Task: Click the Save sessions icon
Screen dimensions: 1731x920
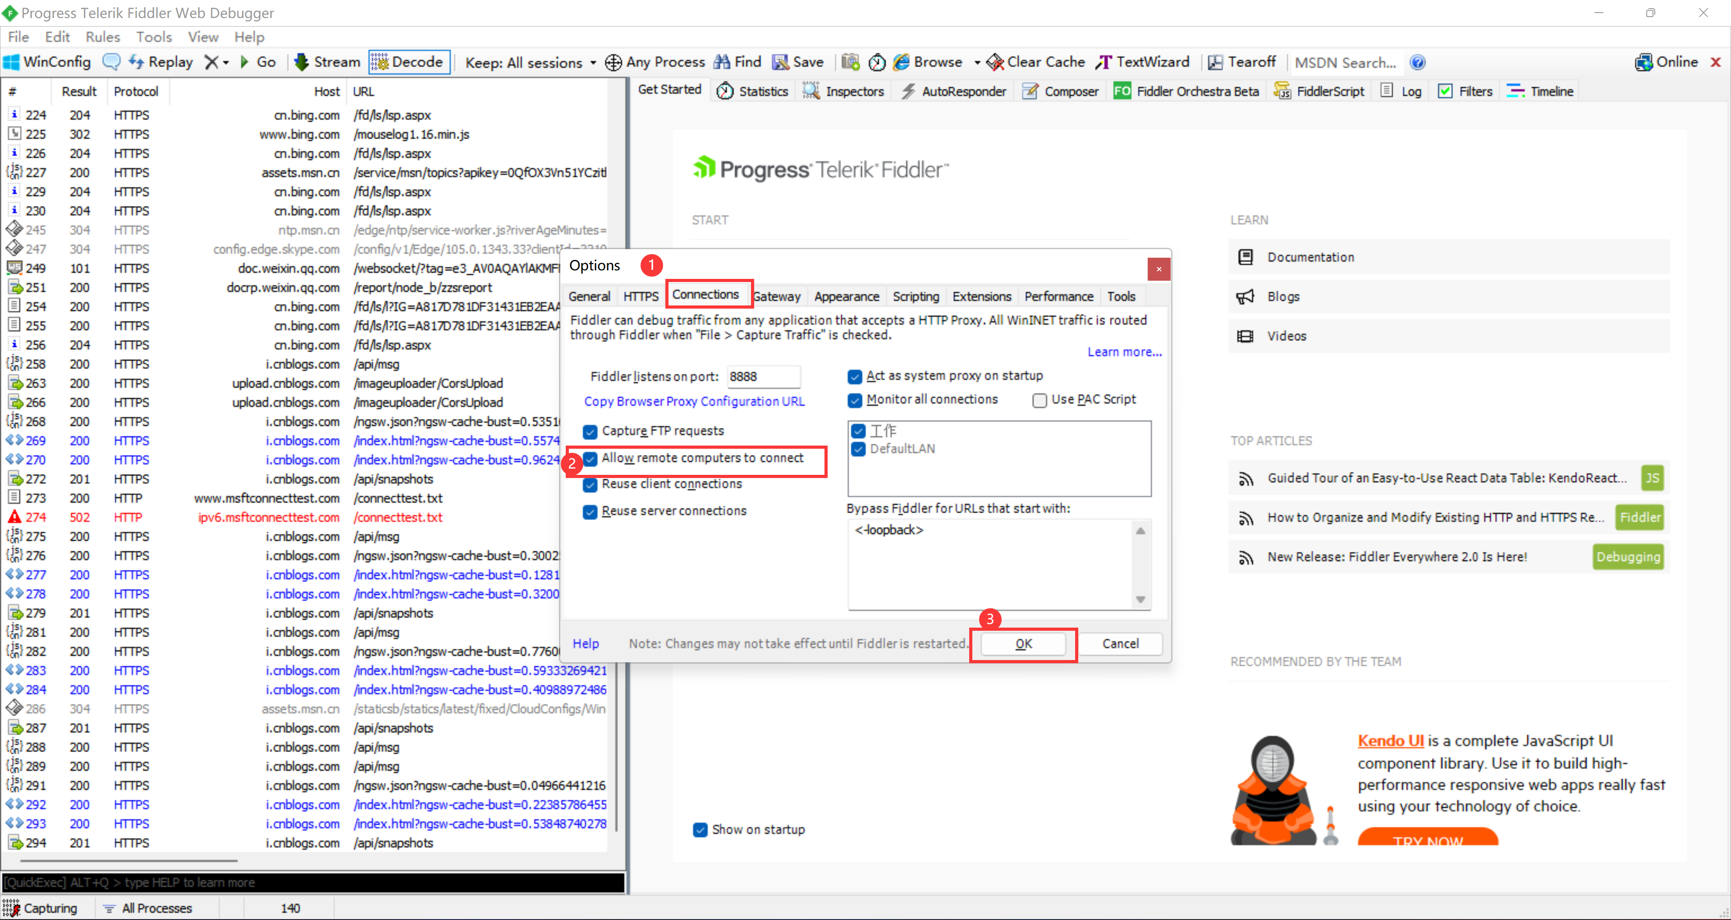Action: pos(780,63)
